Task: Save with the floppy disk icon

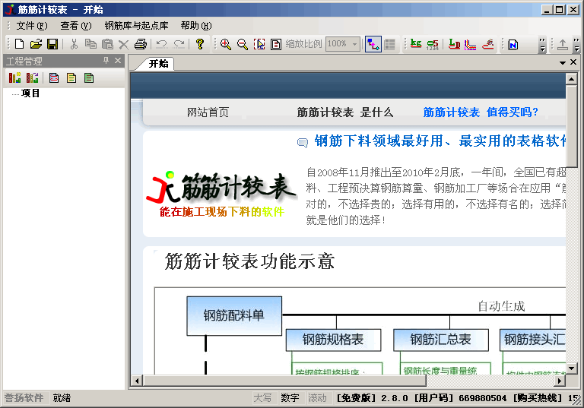Action: pos(52,44)
